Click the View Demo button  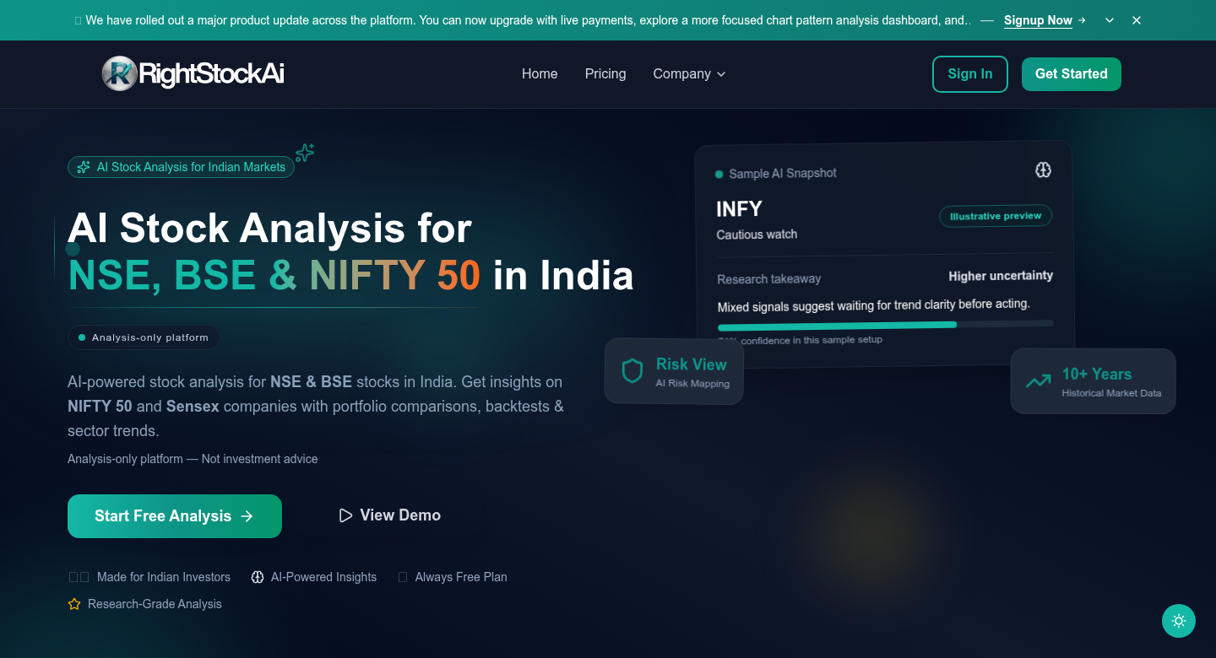pos(389,515)
